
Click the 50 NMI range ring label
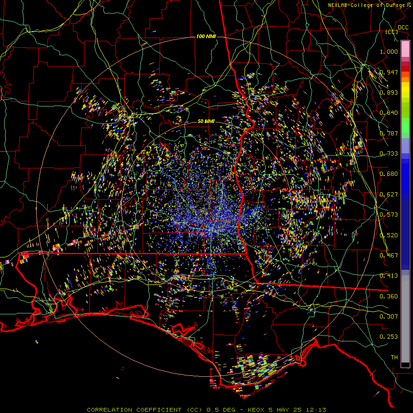point(206,122)
